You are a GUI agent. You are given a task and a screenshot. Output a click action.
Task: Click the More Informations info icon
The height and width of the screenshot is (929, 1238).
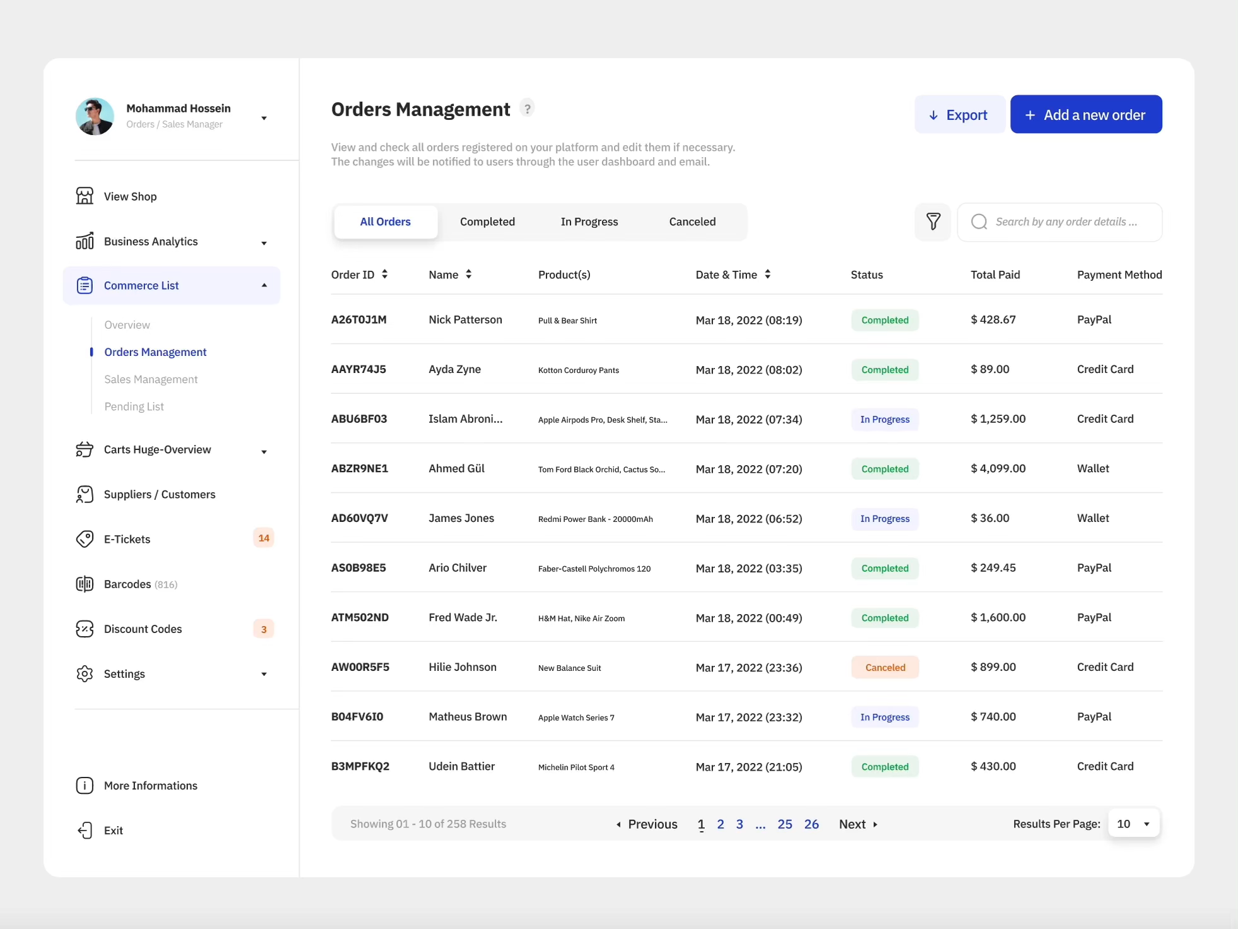pos(85,785)
